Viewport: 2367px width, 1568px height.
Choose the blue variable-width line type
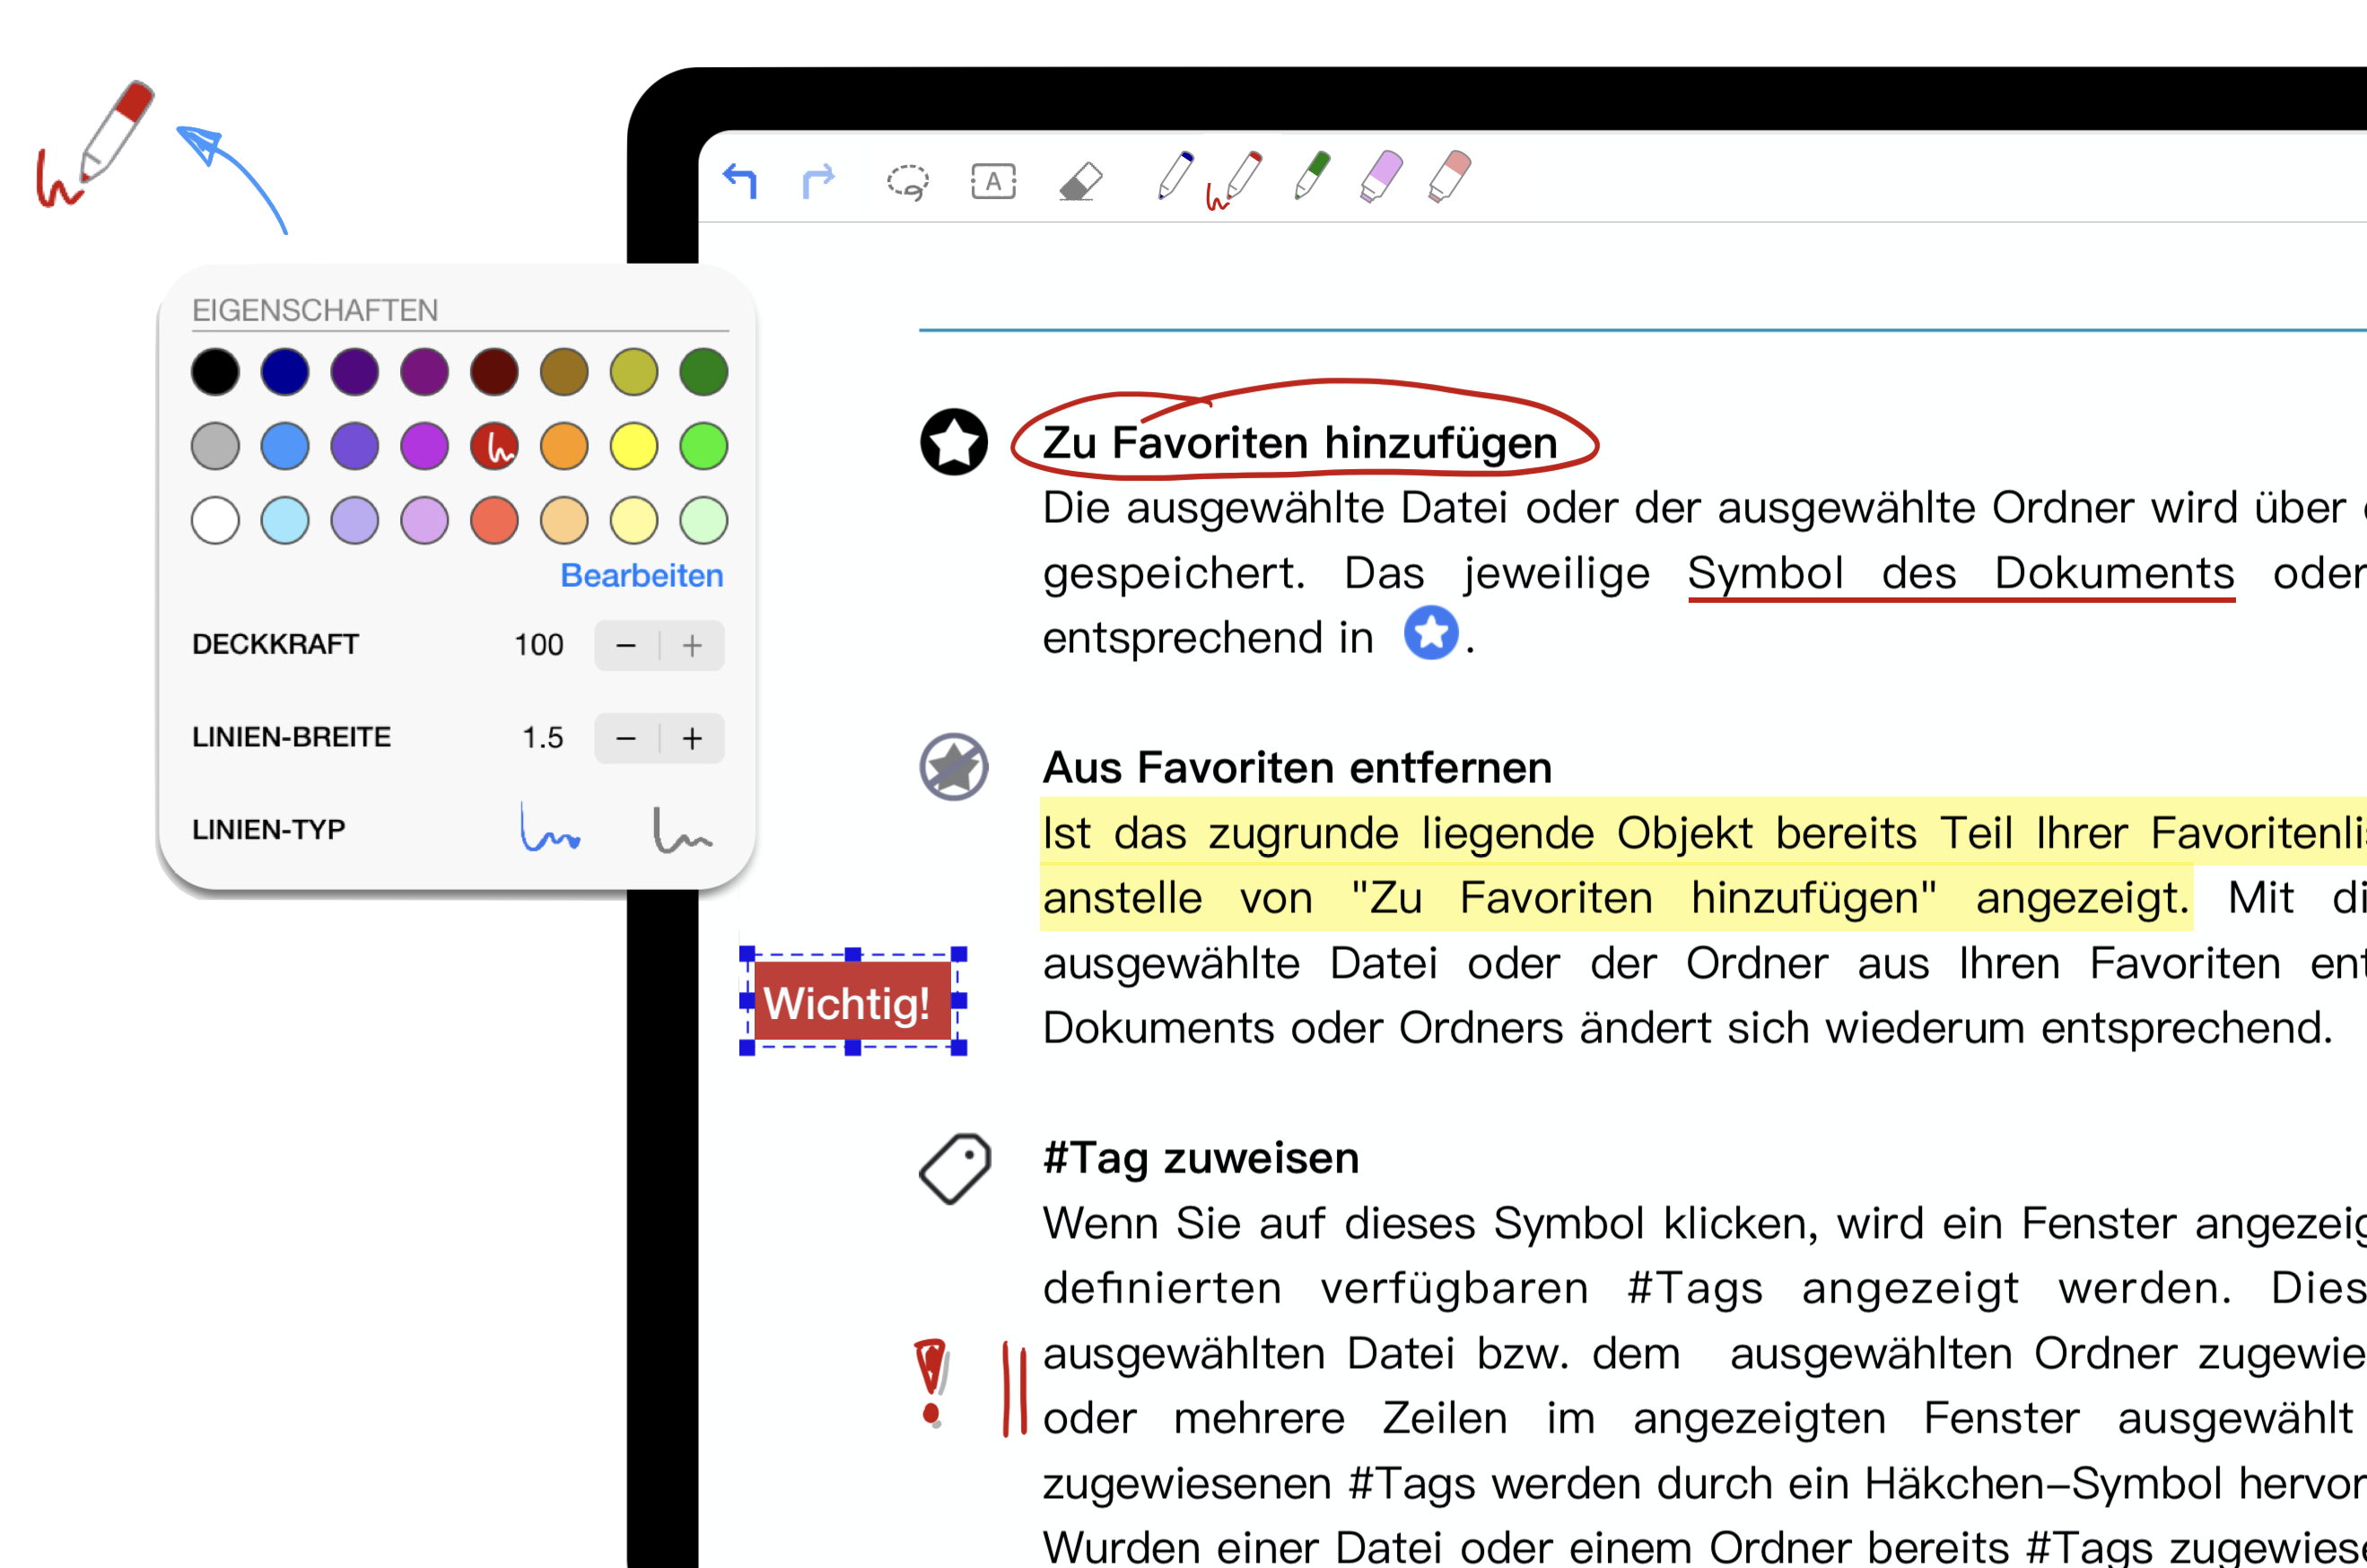549,829
